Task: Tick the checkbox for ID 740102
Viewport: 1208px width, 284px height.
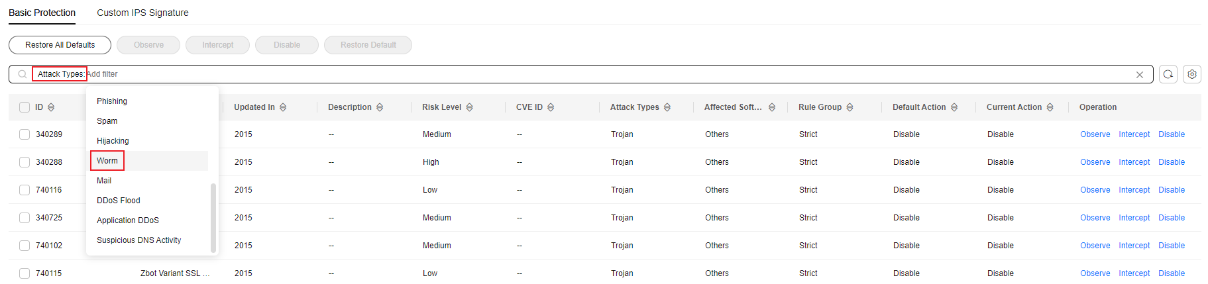Action: tap(25, 246)
